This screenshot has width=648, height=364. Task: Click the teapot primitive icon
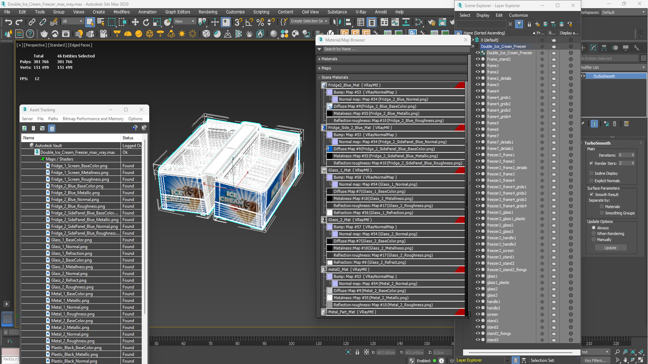click(x=44, y=34)
